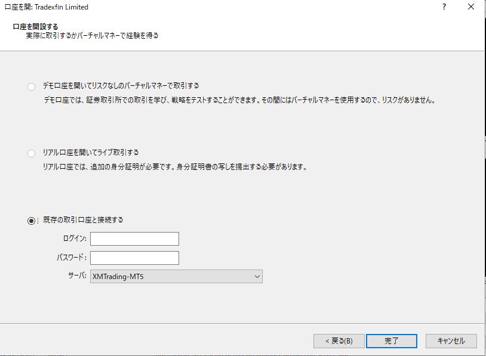Click the real account description about 身分証明
The height and width of the screenshot is (356, 486).
click(x=175, y=167)
